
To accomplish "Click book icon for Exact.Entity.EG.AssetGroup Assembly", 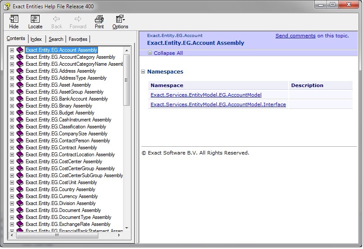I will tap(20, 92).
